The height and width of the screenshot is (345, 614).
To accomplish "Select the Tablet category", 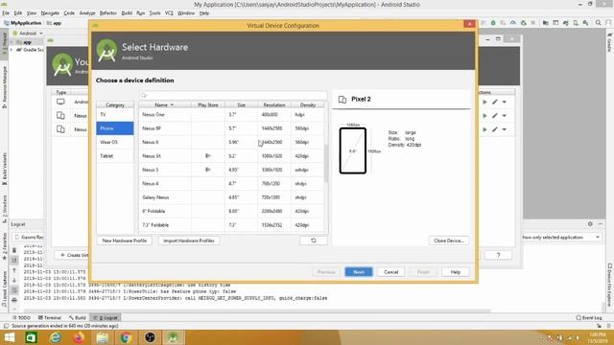I will click(x=115, y=155).
